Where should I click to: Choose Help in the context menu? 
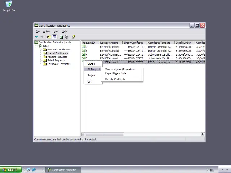tap(93, 81)
